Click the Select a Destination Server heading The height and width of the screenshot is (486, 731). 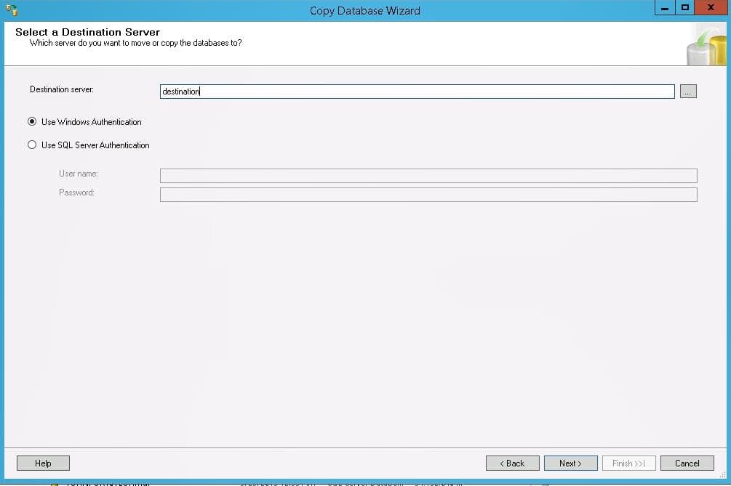[x=87, y=32]
